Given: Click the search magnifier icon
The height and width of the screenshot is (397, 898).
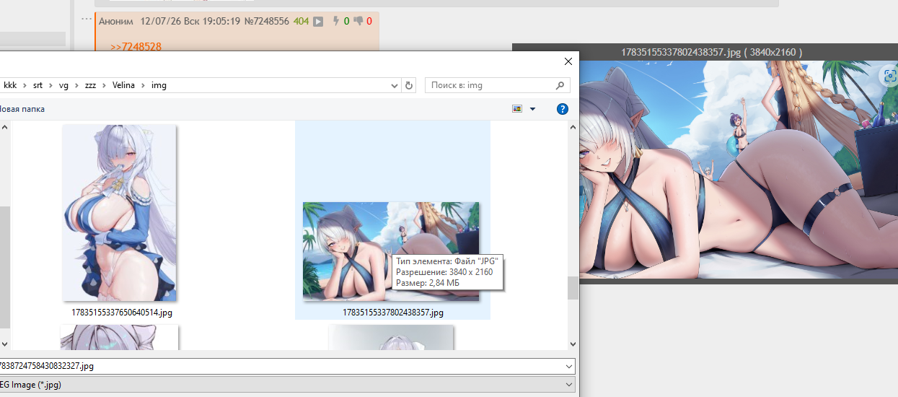Looking at the screenshot, I should coord(560,85).
